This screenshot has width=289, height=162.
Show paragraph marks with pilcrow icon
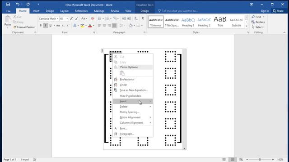(x=143, y=18)
